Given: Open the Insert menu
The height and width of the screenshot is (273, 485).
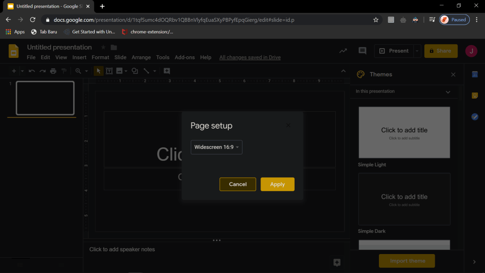Looking at the screenshot, I should (79, 57).
